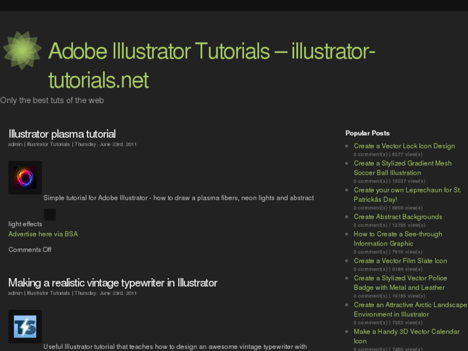The height and width of the screenshot is (351, 468).
Task: Click the Popular Posts heading
Action: (x=368, y=133)
